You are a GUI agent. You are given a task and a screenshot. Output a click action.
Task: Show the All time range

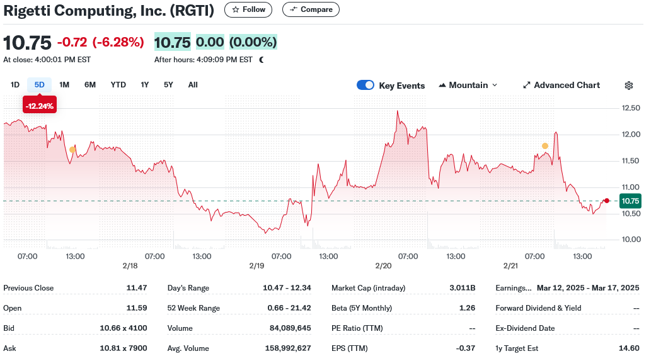[193, 85]
